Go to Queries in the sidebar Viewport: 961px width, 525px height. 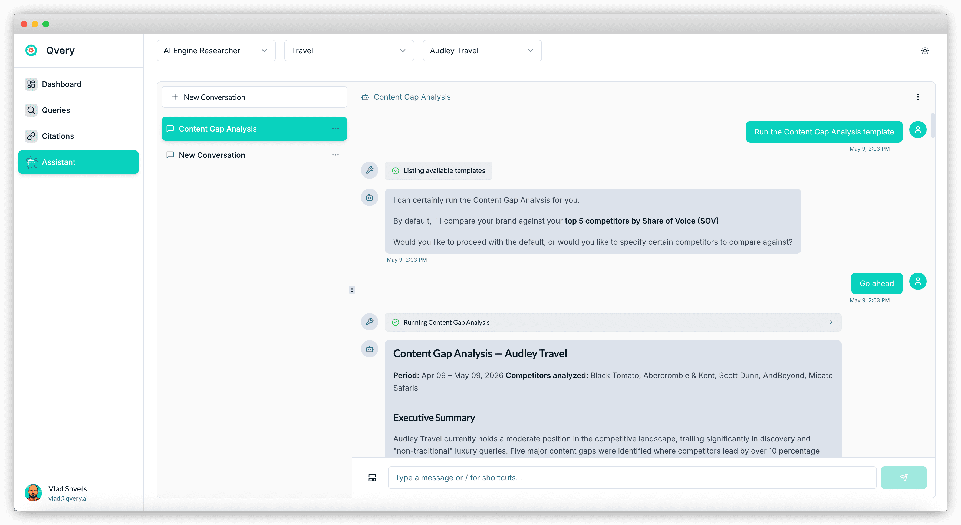coord(78,110)
